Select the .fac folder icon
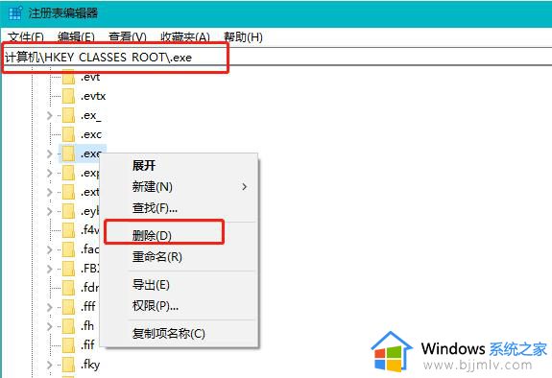552x378 pixels. click(x=69, y=249)
